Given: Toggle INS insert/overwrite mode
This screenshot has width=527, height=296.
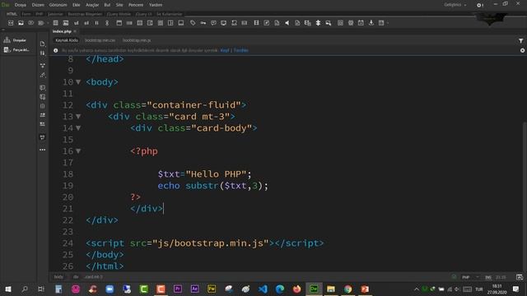Looking at the screenshot, I should 488,277.
